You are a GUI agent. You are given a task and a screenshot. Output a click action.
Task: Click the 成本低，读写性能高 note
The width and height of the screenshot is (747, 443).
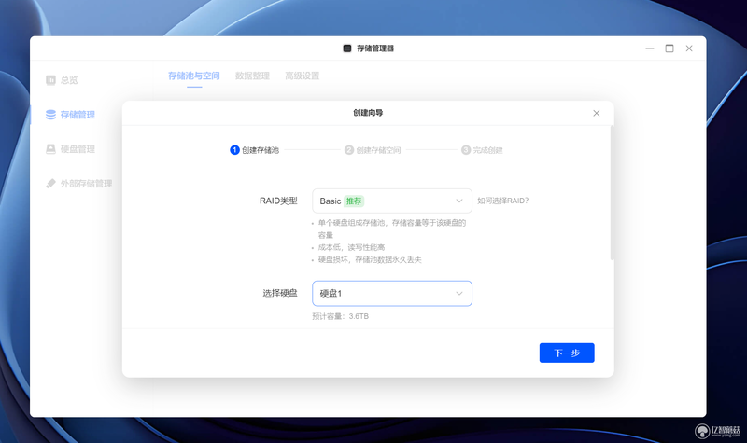pos(351,247)
